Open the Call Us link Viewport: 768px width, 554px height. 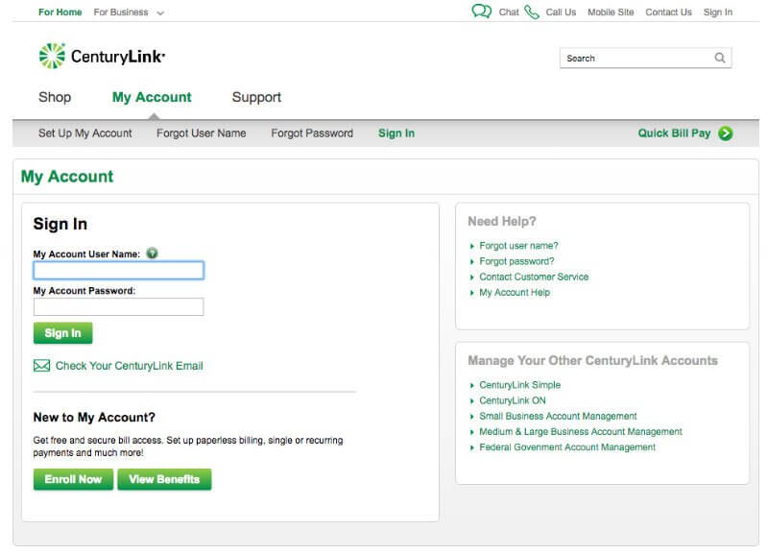[561, 12]
